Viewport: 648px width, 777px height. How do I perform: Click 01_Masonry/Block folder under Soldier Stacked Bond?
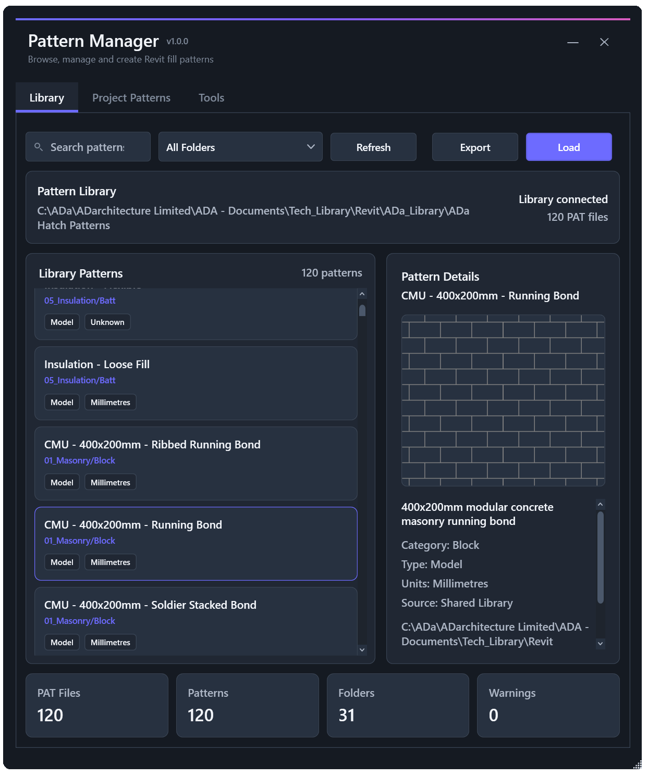tap(80, 621)
